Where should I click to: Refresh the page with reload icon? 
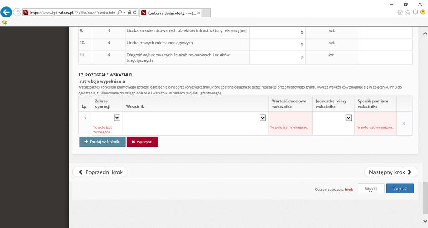coord(135,13)
